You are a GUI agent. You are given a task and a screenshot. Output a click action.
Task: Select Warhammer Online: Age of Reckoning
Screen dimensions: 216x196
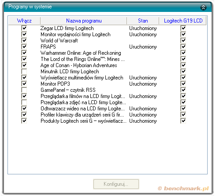(81, 53)
